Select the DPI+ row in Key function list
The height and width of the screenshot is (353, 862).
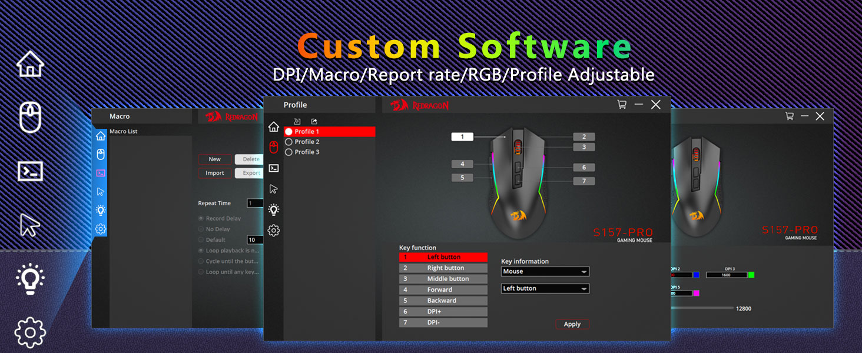tap(443, 312)
